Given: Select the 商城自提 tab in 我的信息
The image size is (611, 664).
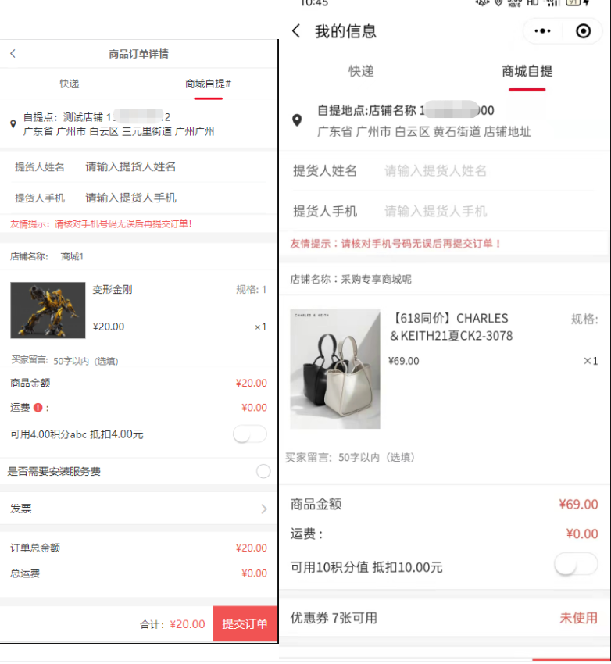Looking at the screenshot, I should pos(527,71).
